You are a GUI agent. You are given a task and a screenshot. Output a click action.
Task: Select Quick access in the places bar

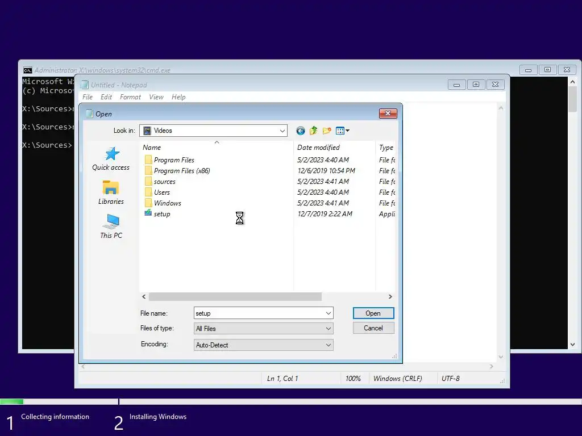[111, 159]
